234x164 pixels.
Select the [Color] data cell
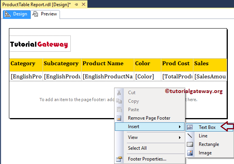148,76
